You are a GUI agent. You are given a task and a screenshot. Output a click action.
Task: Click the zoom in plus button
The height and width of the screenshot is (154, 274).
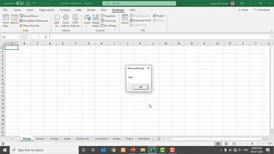(x=264, y=144)
